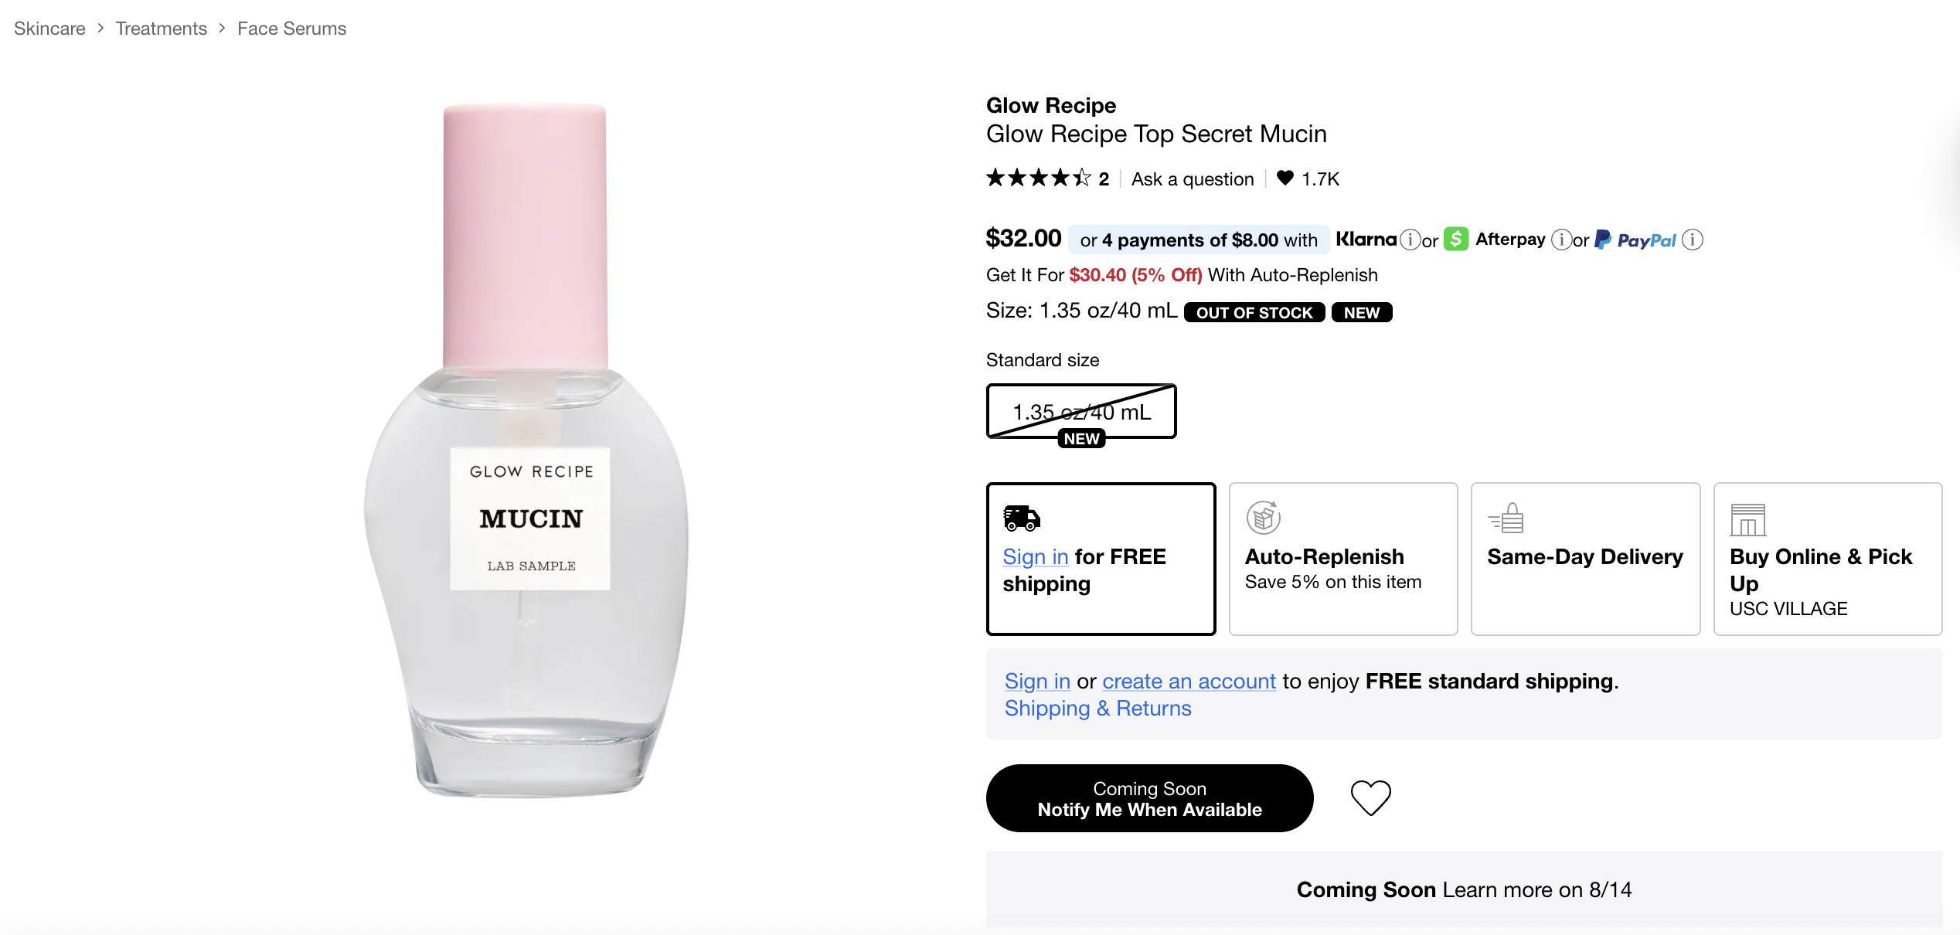Click the create an account link
The height and width of the screenshot is (935, 1960).
pyautogui.click(x=1189, y=681)
